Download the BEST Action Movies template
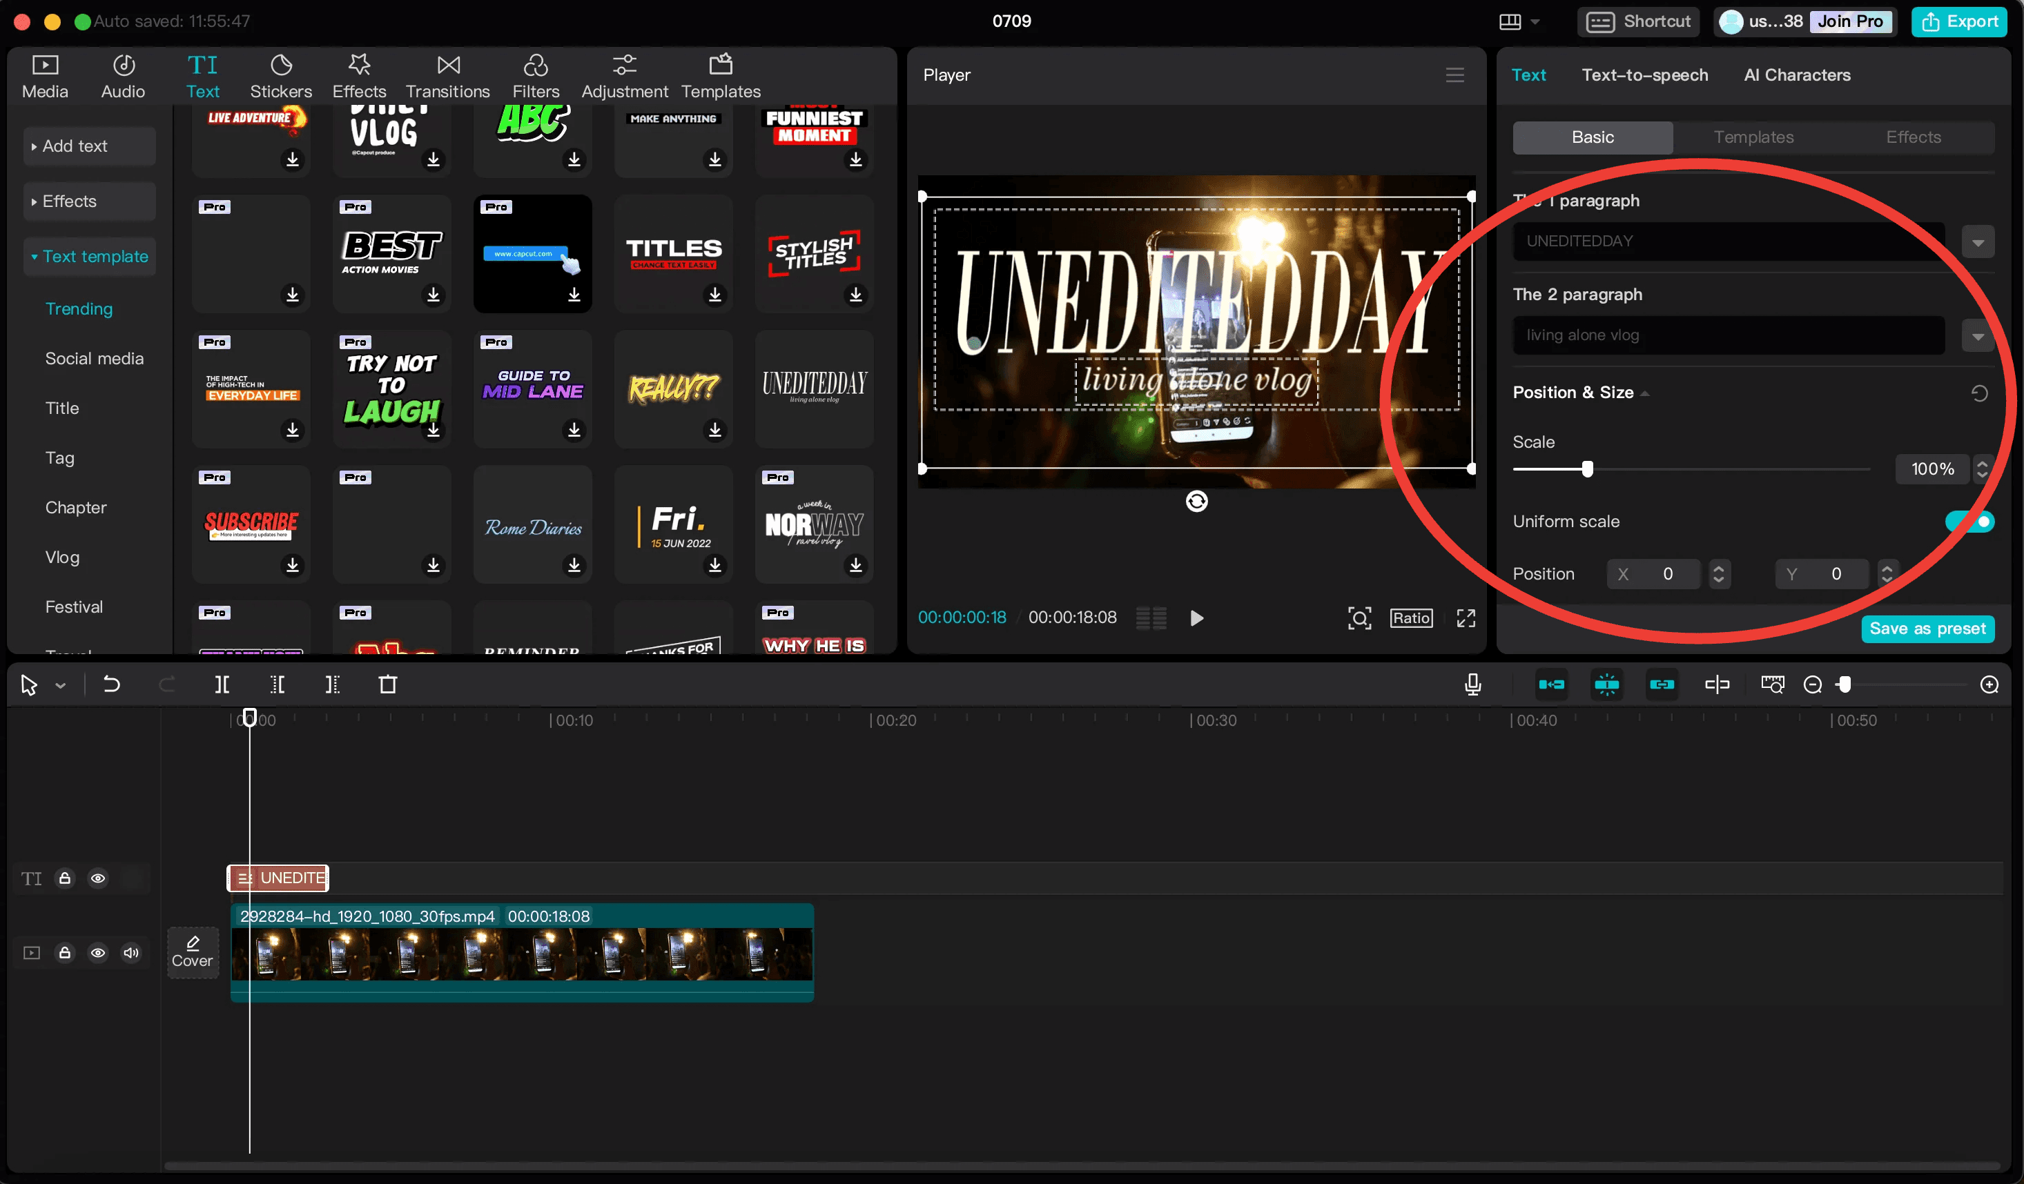The image size is (2024, 1184). coord(433,295)
